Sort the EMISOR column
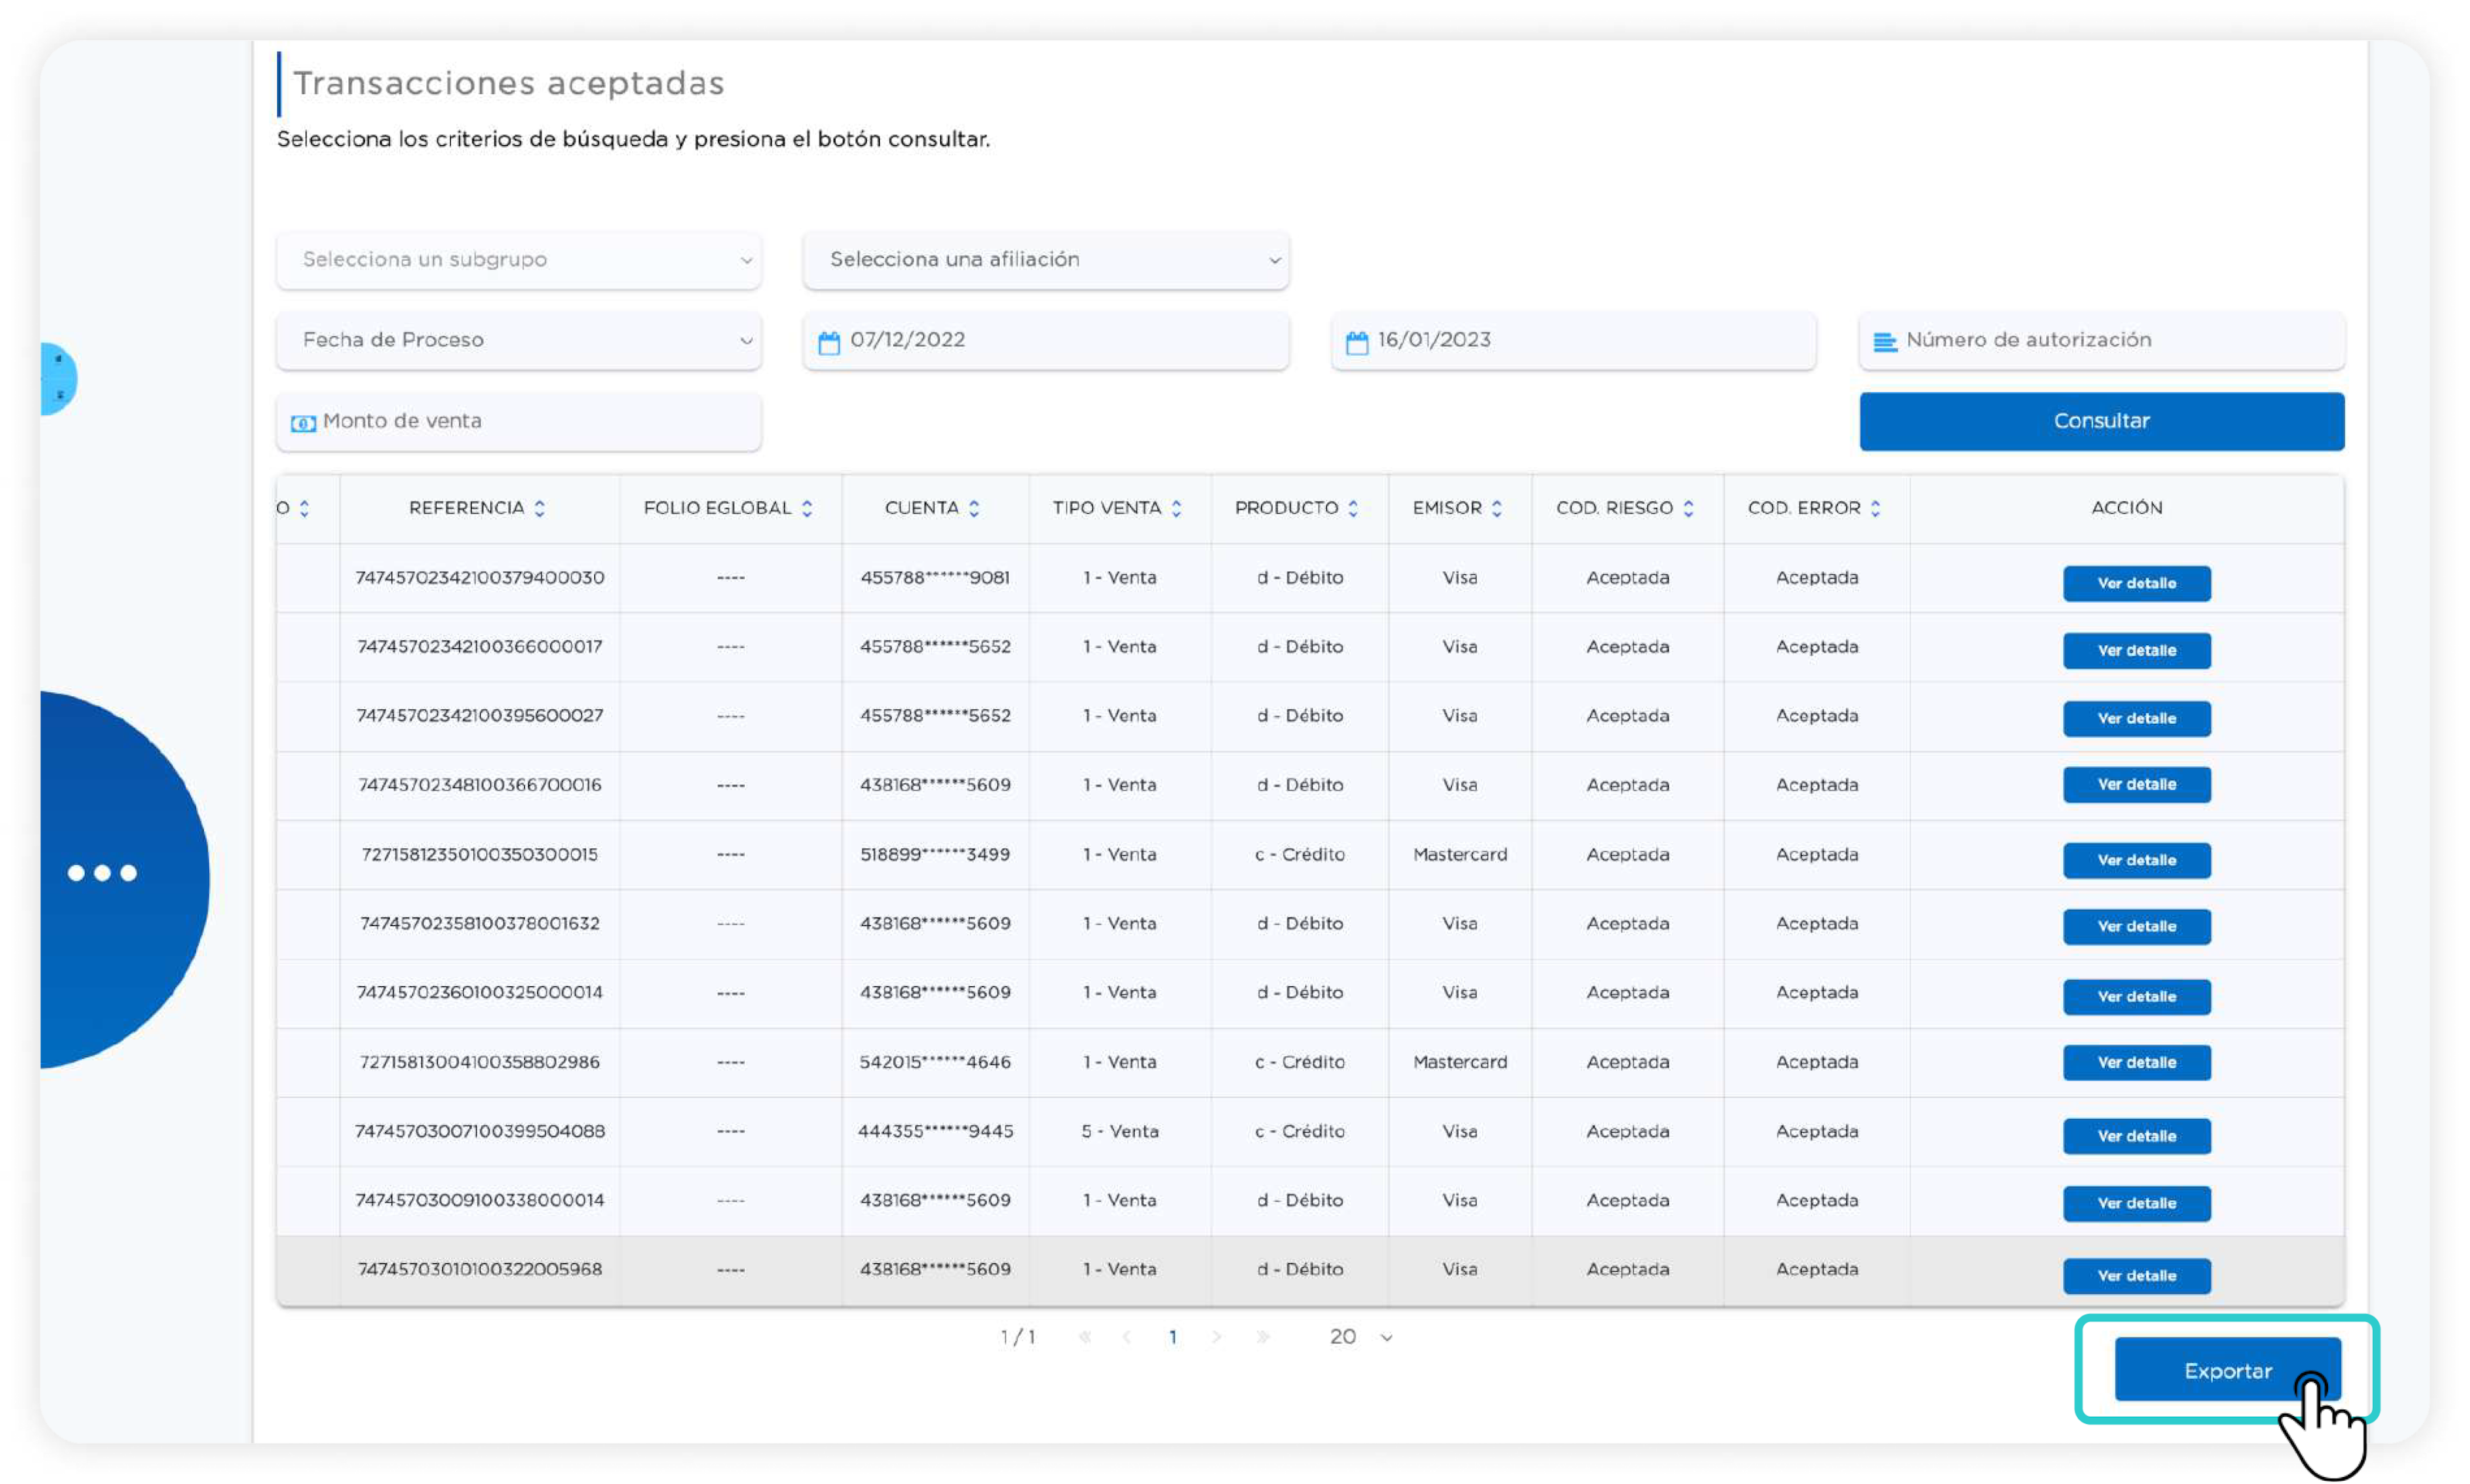This screenshot has height=1484, width=2470. pos(1497,508)
